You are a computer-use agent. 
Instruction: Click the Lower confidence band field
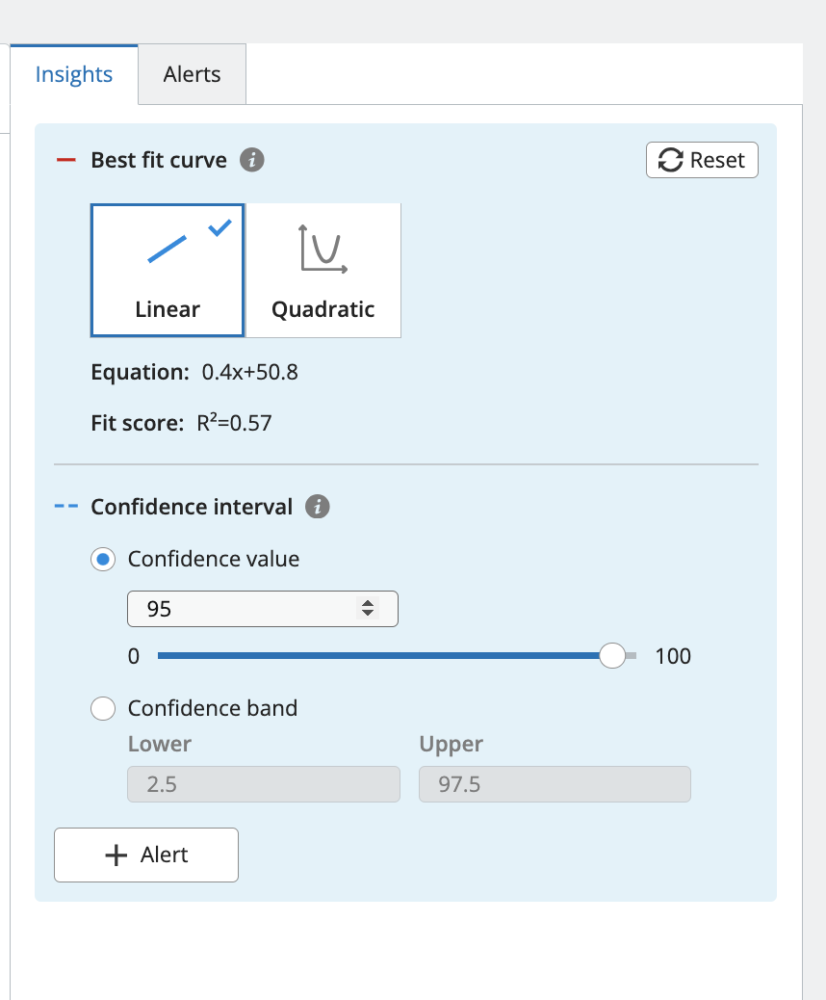click(263, 785)
